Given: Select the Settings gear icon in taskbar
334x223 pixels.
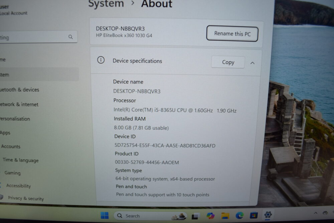Looking at the screenshot, I should coord(268,214).
